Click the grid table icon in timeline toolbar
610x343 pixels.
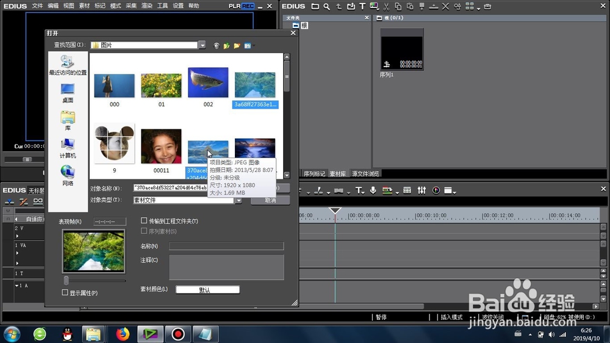pyautogui.click(x=407, y=190)
